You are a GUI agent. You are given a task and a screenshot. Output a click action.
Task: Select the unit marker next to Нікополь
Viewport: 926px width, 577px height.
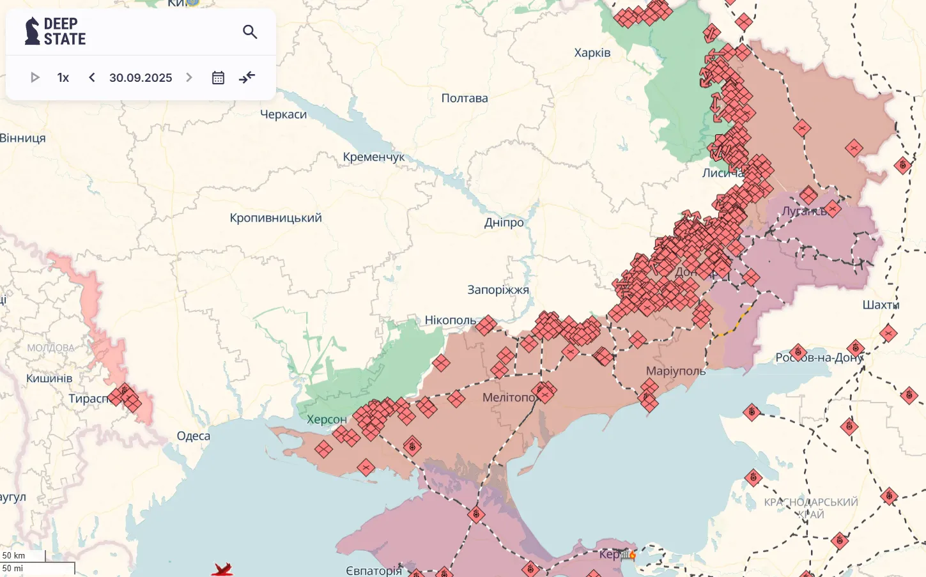pyautogui.click(x=486, y=325)
